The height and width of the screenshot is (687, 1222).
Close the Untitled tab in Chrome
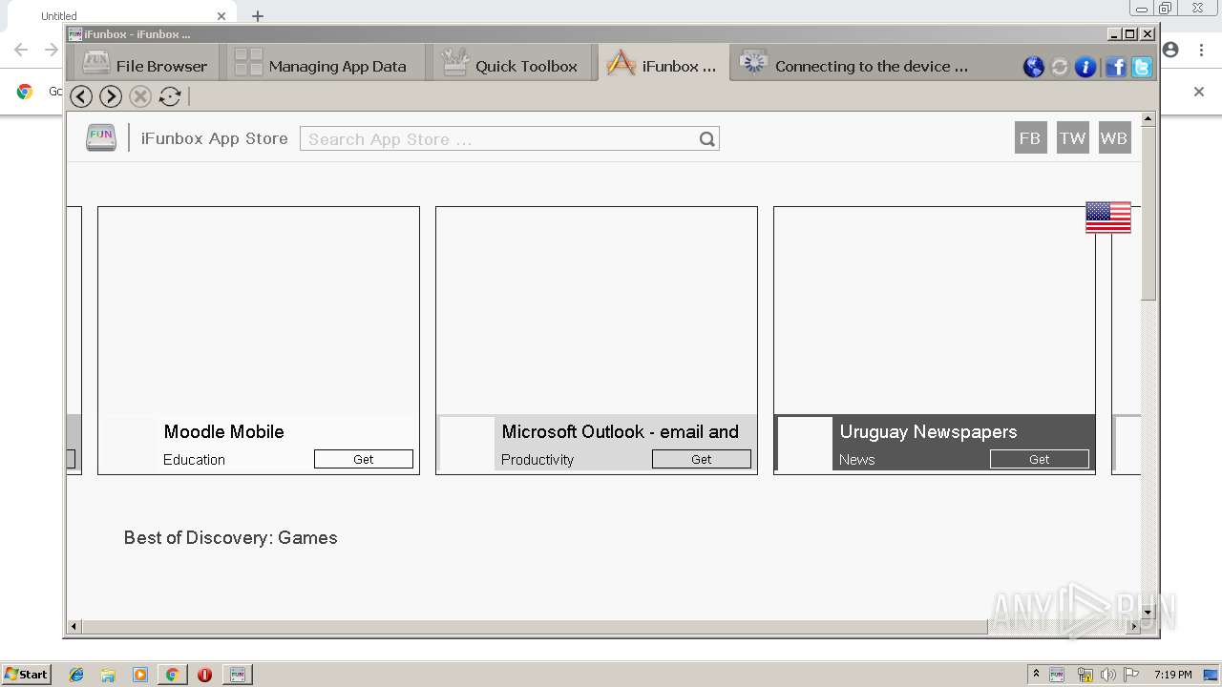[221, 15]
